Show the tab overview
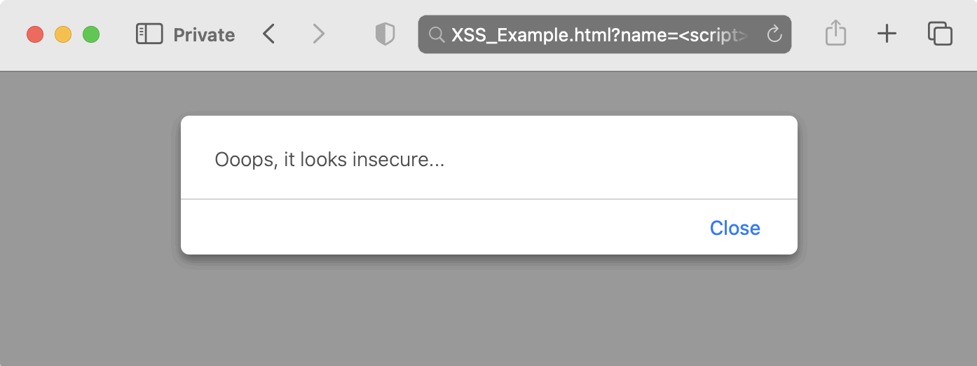 click(x=940, y=34)
